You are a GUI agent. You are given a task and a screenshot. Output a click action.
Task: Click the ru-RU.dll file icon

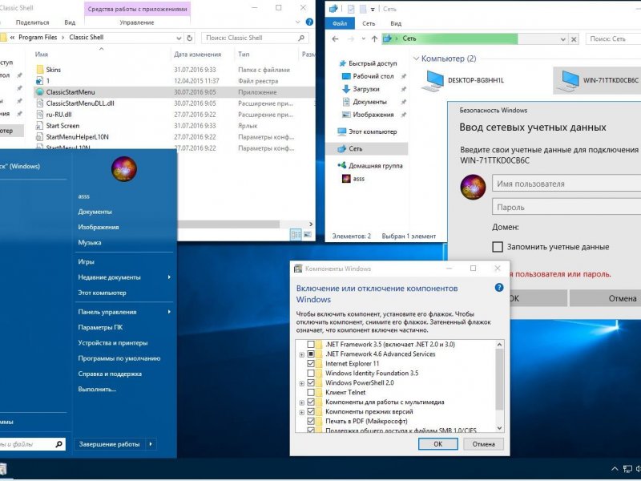(x=39, y=115)
